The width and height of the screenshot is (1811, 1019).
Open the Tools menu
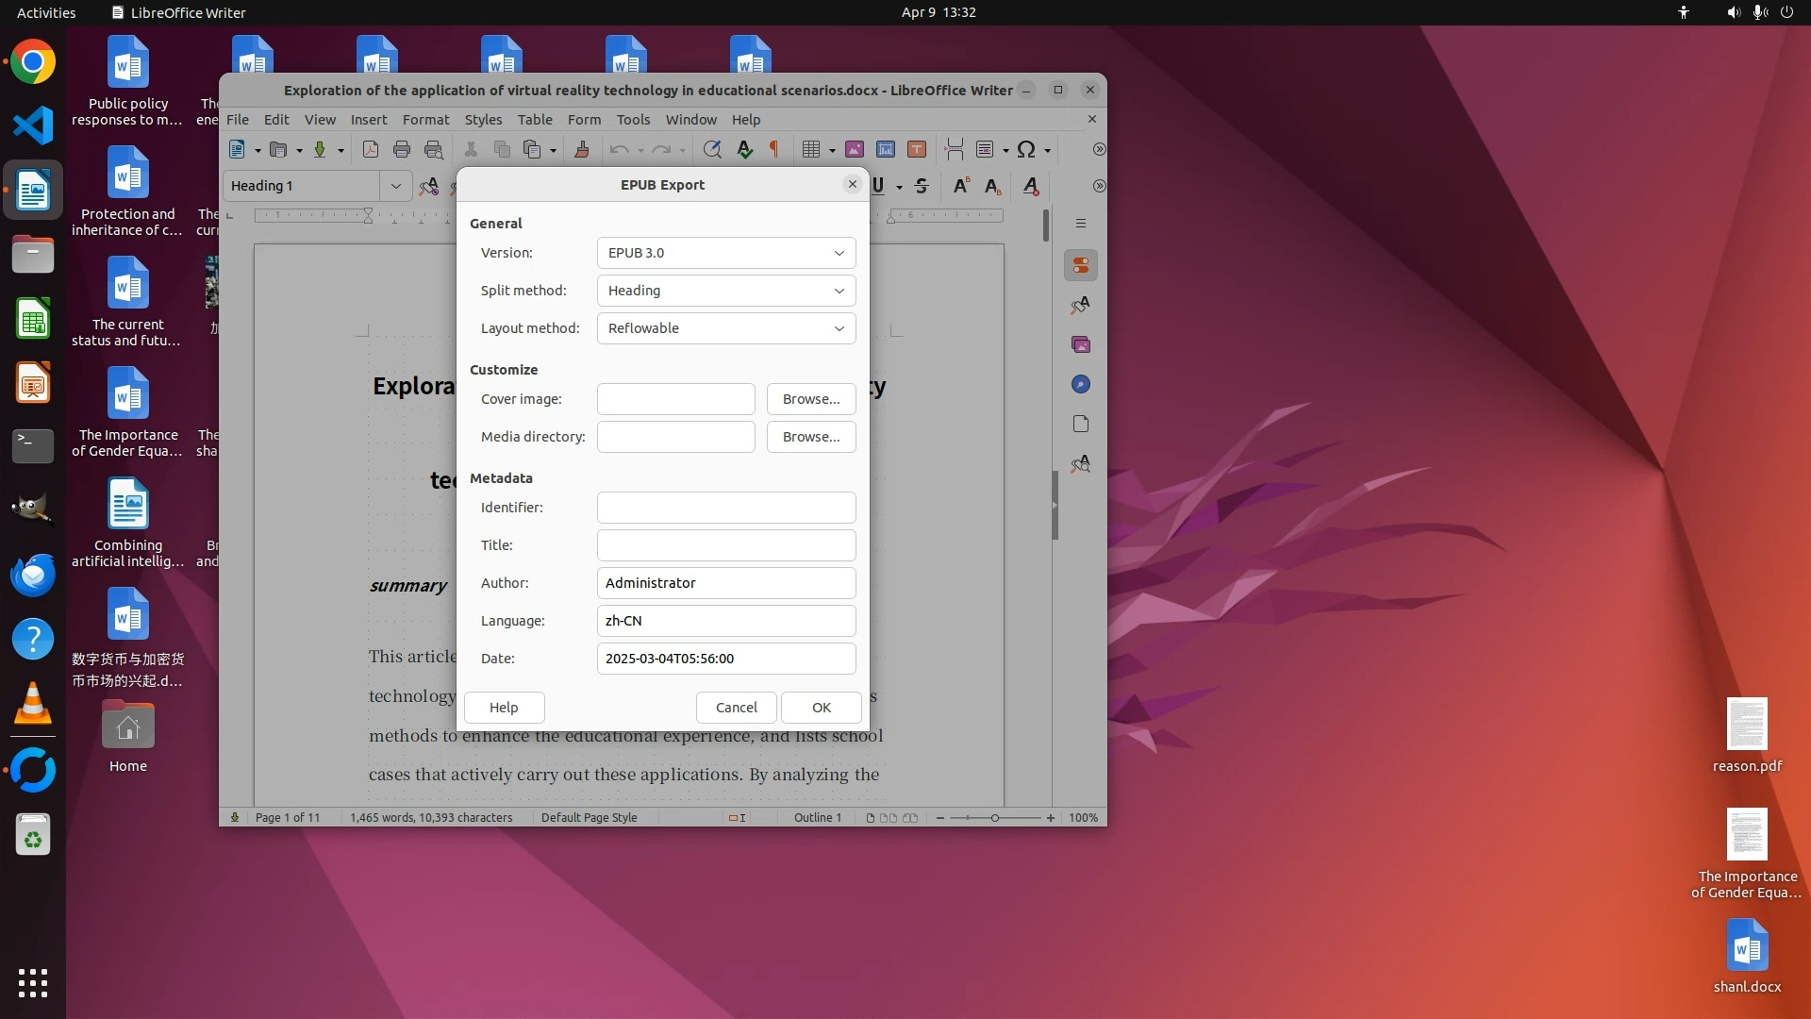pos(633,120)
